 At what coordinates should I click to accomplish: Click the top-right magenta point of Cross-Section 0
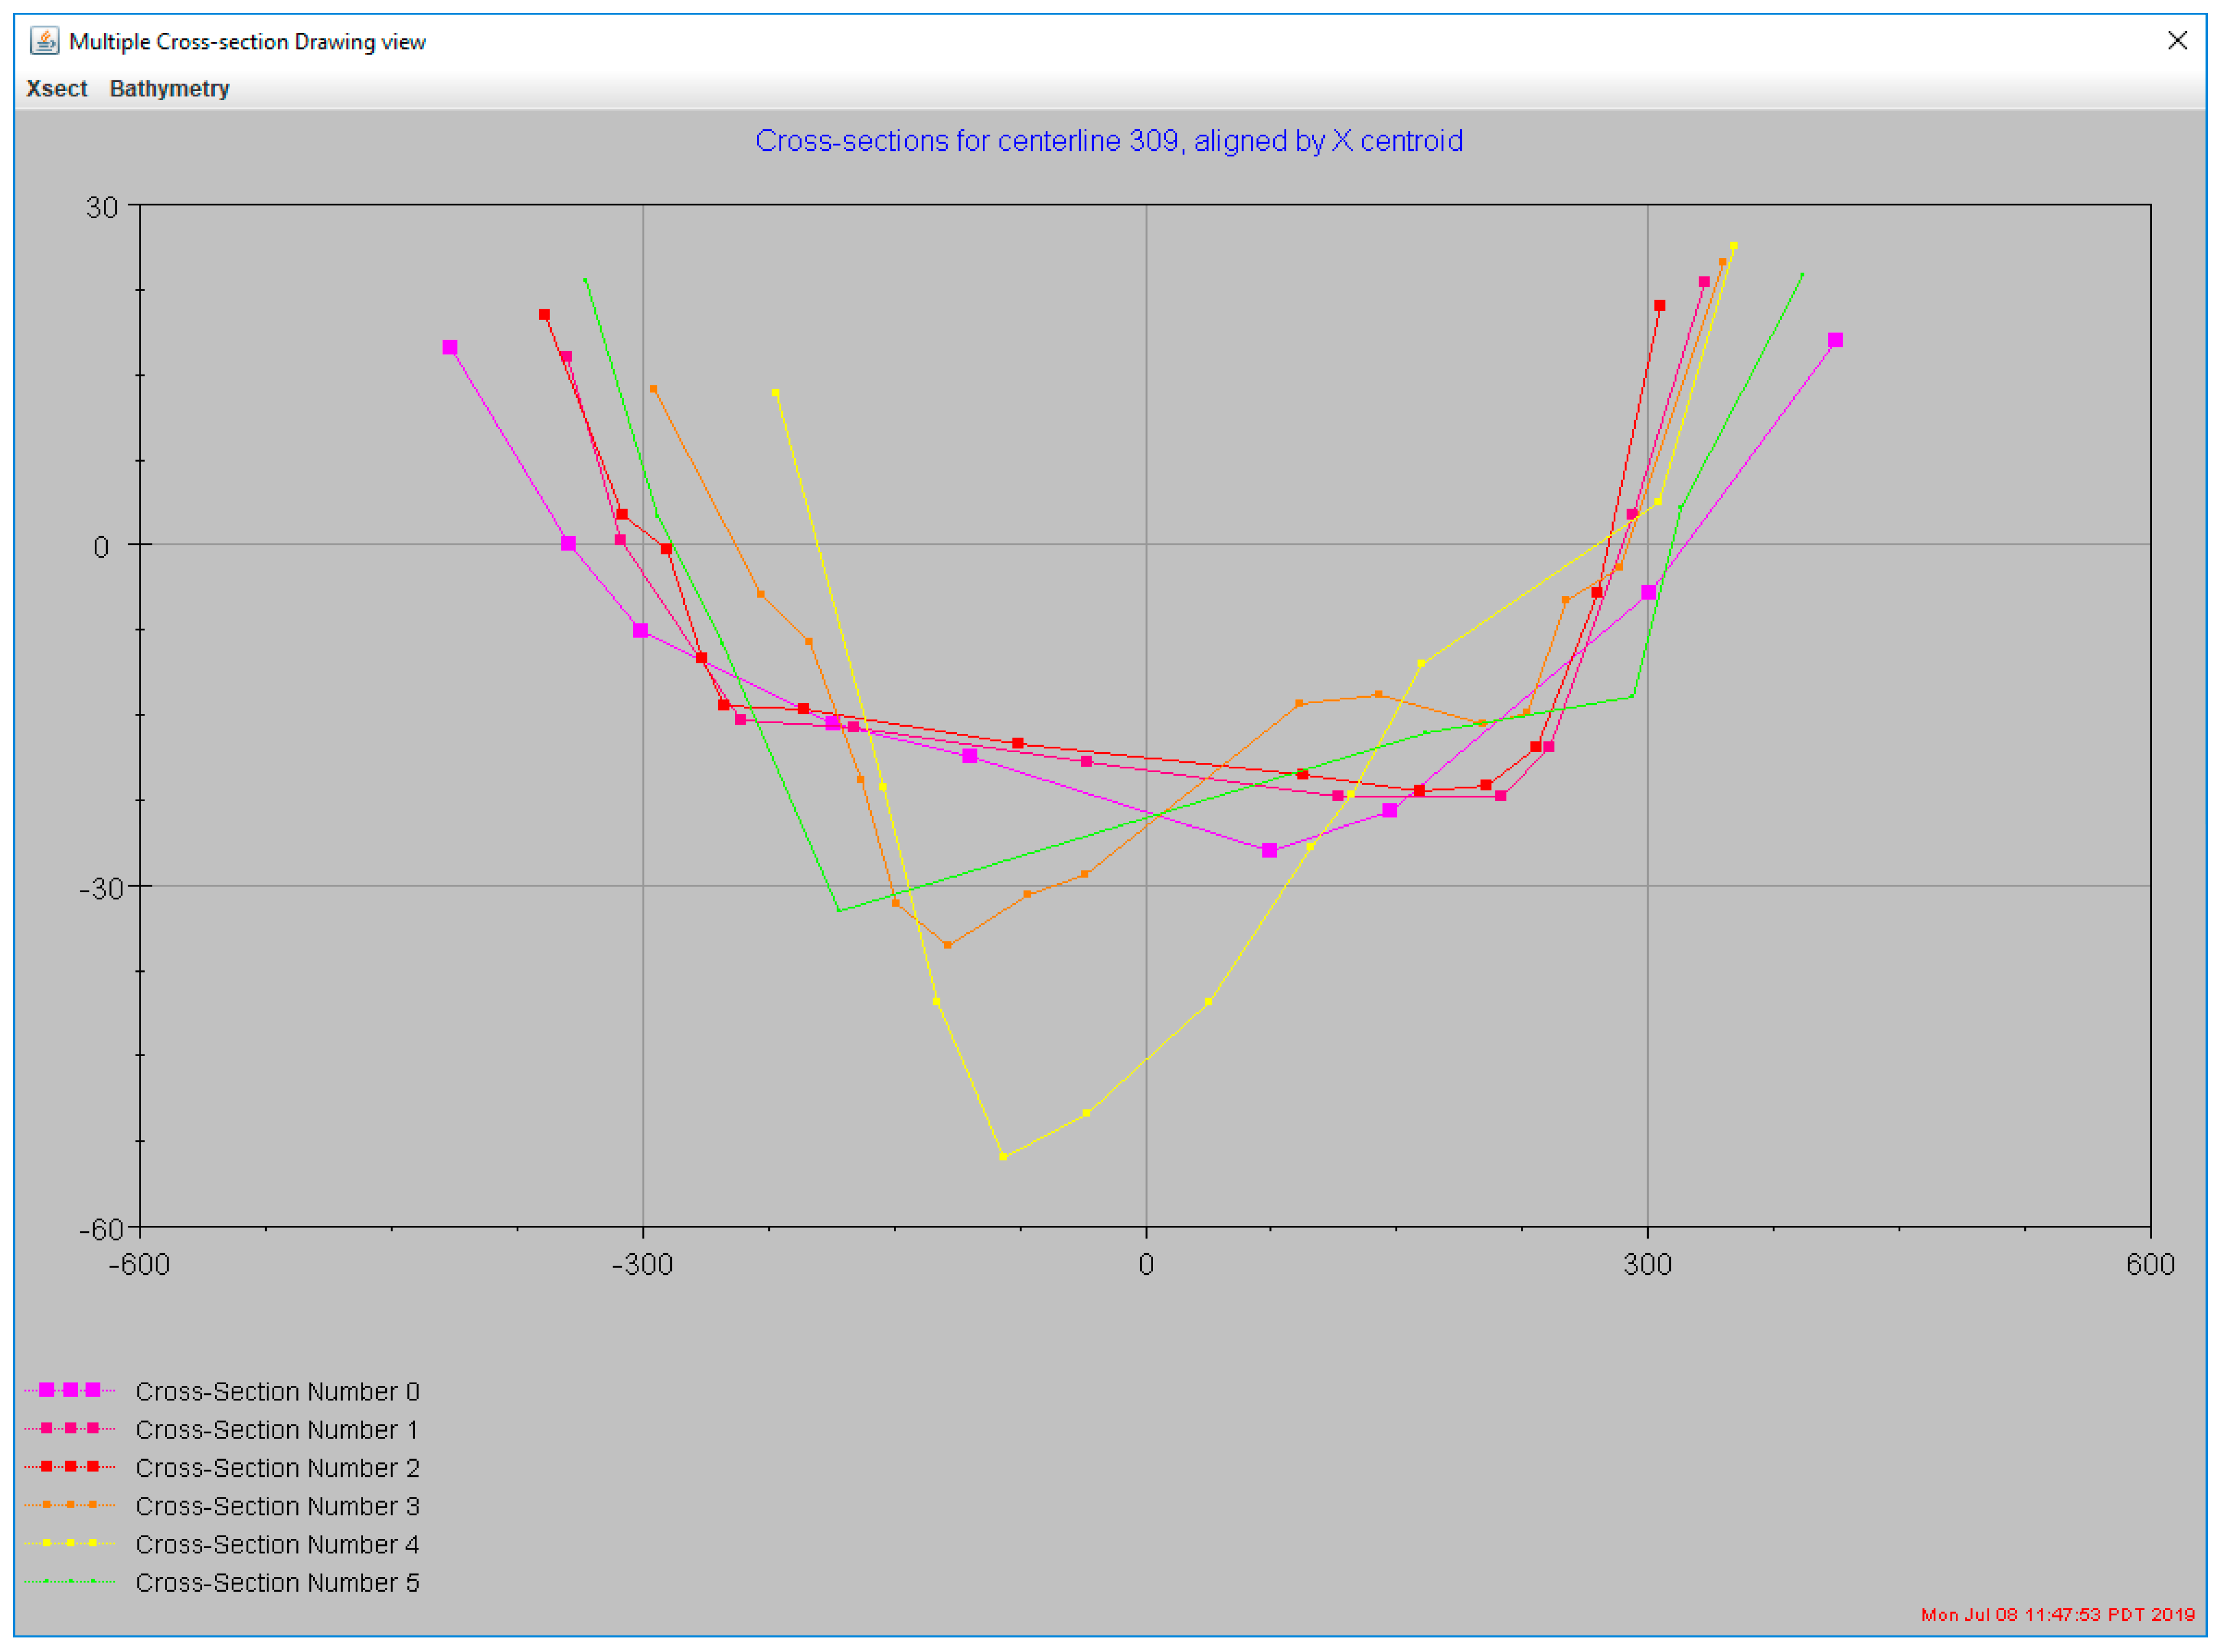click(1835, 340)
